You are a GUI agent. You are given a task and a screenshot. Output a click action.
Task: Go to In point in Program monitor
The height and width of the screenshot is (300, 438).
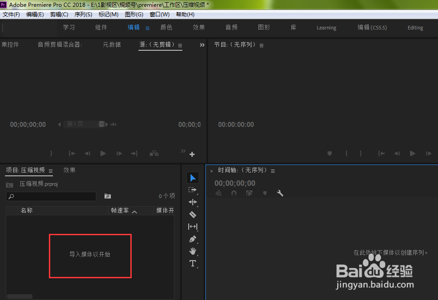pos(381,153)
